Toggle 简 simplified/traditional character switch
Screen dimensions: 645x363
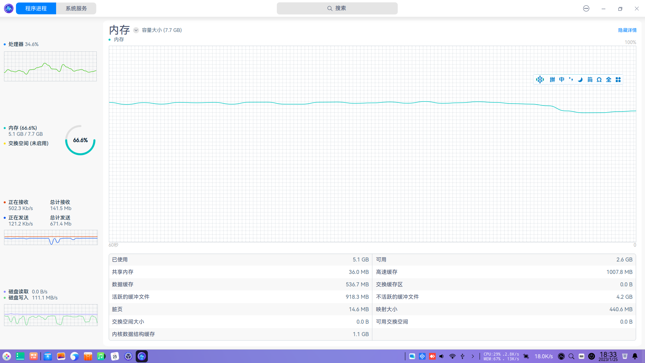pyautogui.click(x=590, y=80)
